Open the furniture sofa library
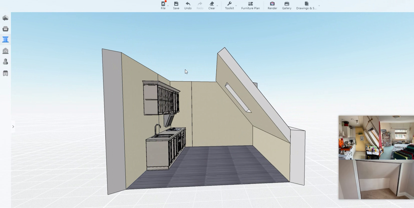 5,29
